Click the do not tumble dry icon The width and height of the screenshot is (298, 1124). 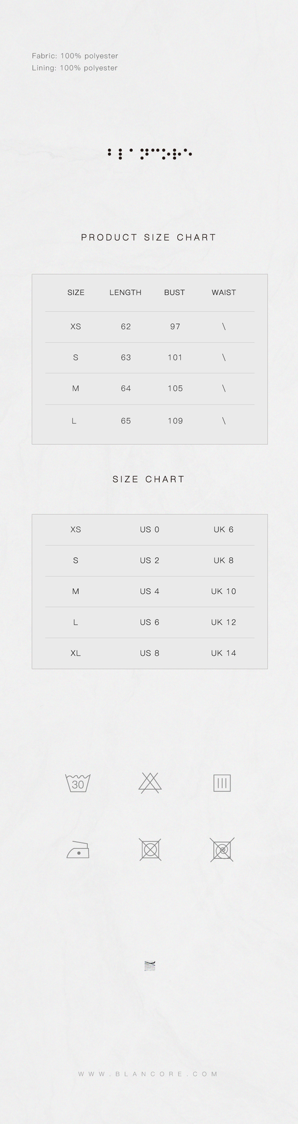pos(150,850)
